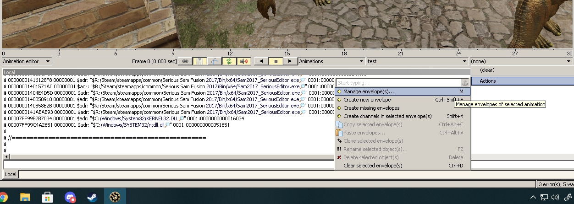Image resolution: width=574 pixels, height=204 pixels.
Task: Click timeline ruler at frame 12
Action: (x=230, y=53)
